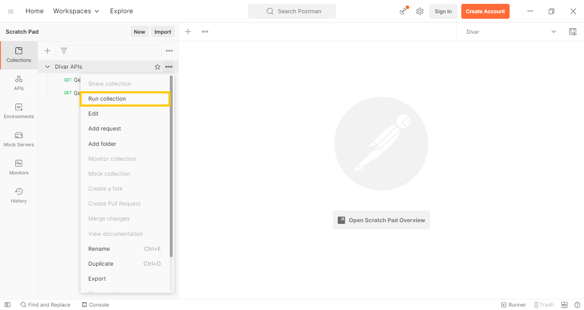Screen dimensions: 584x310
Task: Choose Export from the context menu
Action: (x=125, y=279)
